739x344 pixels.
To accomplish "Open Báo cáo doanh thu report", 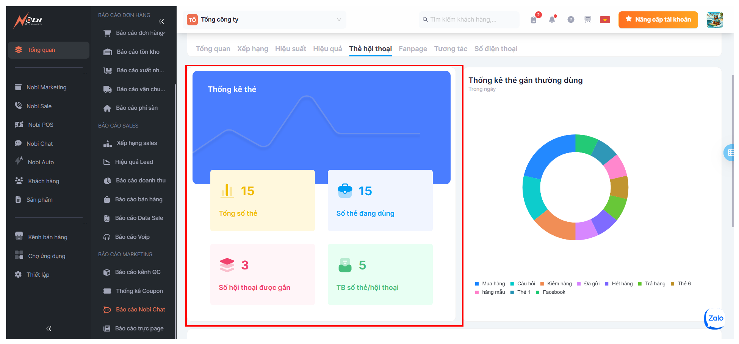I will point(140,181).
